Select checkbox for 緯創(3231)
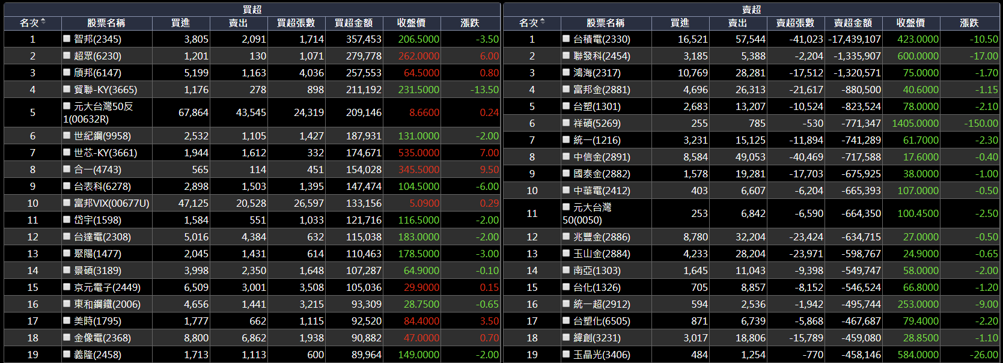 tap(566, 337)
